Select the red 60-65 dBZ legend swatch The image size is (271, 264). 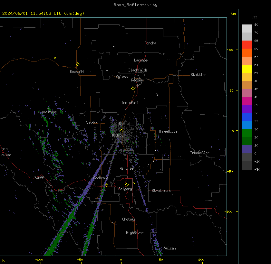point(247,44)
